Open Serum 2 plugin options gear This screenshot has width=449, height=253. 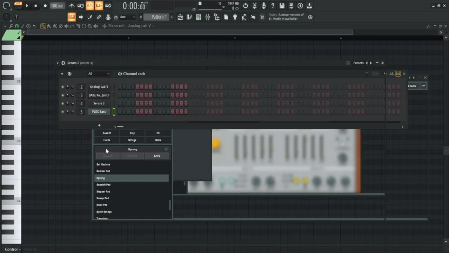[x=63, y=63]
